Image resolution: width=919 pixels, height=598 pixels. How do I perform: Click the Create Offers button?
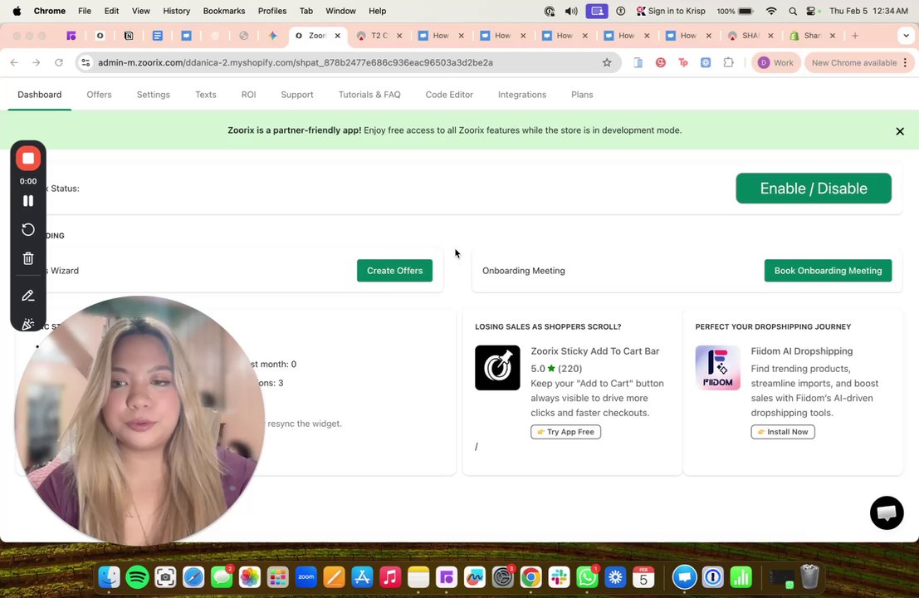pos(394,270)
